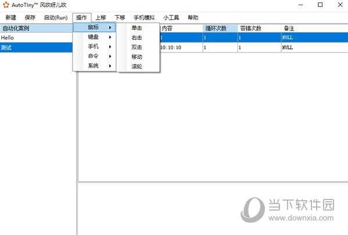Expand the 系统 submenu

95,66
